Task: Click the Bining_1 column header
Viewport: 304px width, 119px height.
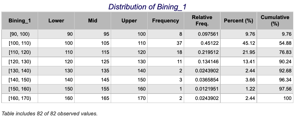Action: (19, 21)
